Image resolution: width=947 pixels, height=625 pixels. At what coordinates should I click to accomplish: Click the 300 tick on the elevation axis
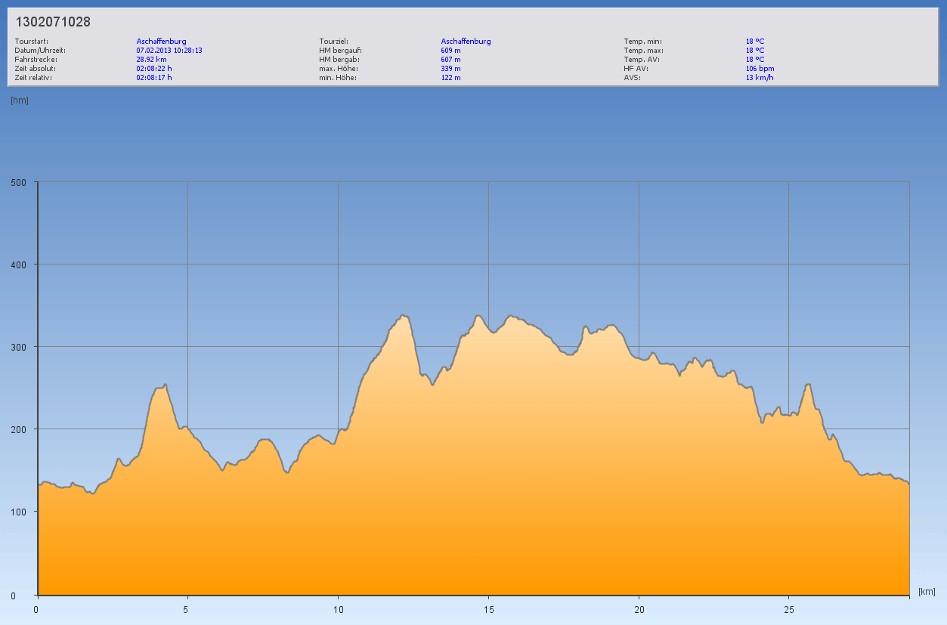pyautogui.click(x=18, y=347)
